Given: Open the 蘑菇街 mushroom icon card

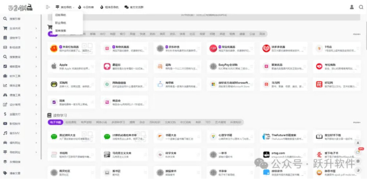Looking at the screenshot, I should (x=107, y=67).
